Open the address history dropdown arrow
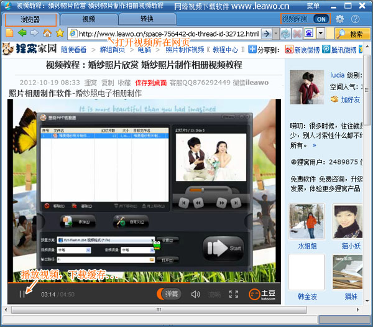The image size is (373, 327). tap(275, 34)
